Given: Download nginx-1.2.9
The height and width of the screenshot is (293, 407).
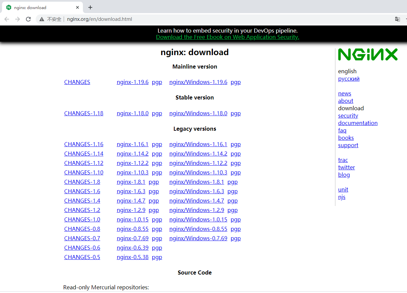Looking at the screenshot, I should [x=131, y=210].
